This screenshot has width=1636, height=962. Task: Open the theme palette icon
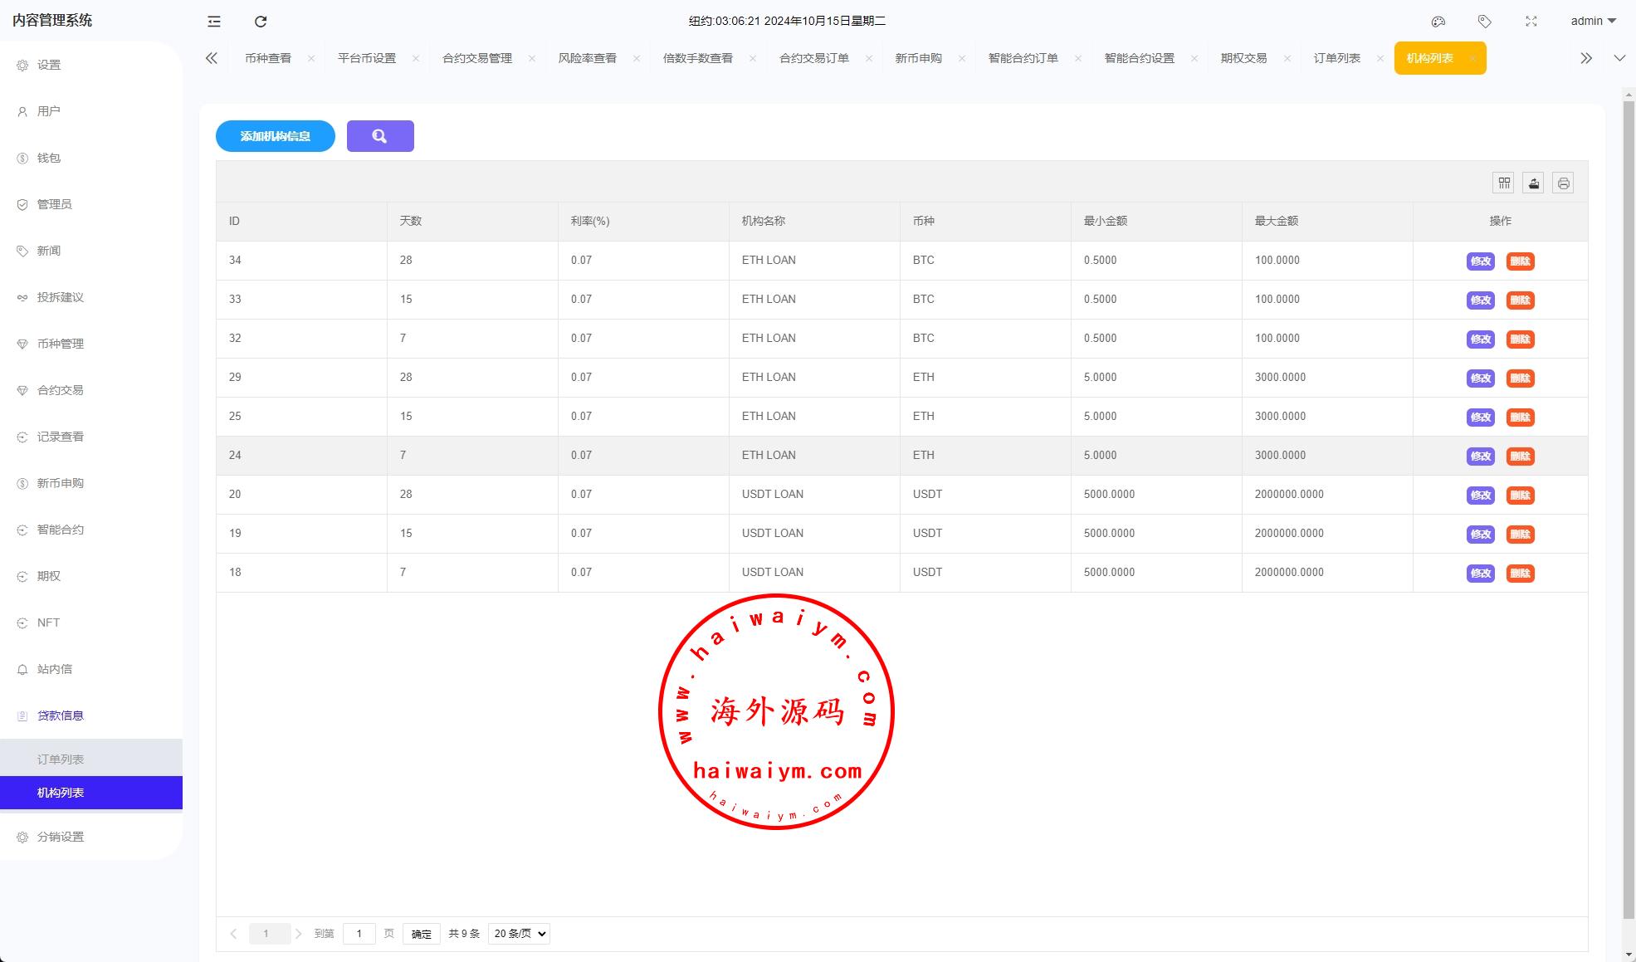click(x=1438, y=22)
